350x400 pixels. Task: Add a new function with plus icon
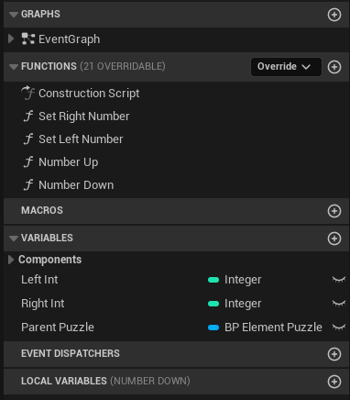334,67
